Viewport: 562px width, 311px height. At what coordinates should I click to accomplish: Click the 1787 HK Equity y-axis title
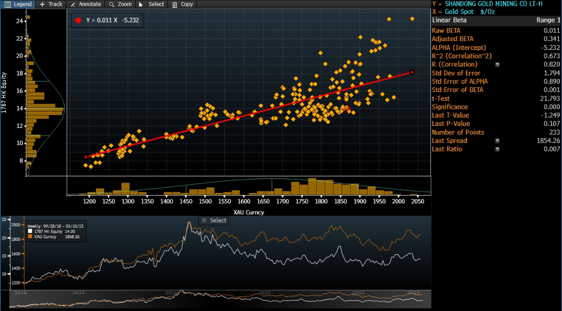(4, 93)
